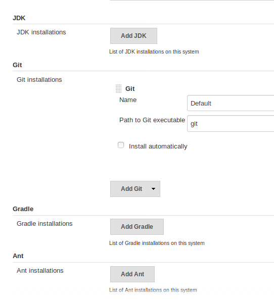The width and height of the screenshot is (274, 300).
Task: Click the Add Ant button
Action: 132,274
